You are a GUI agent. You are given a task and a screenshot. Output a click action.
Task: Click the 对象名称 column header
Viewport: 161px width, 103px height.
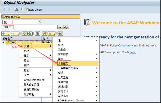[21, 39]
